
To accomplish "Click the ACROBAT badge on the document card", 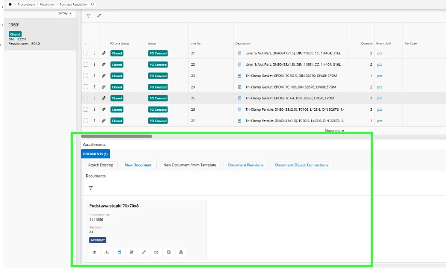I will click(97, 240).
